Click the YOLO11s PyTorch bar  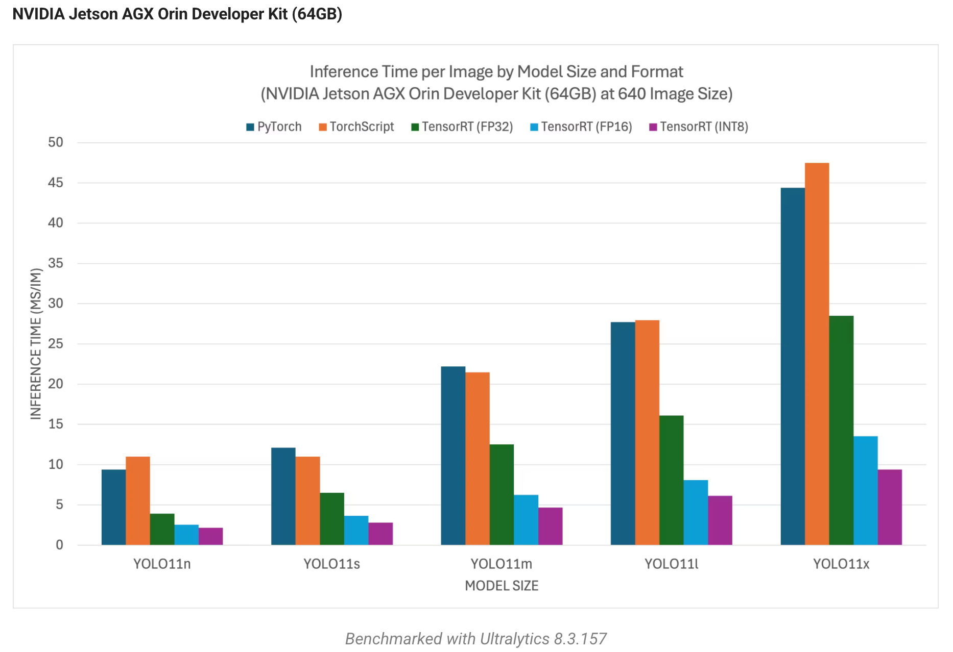tap(283, 496)
